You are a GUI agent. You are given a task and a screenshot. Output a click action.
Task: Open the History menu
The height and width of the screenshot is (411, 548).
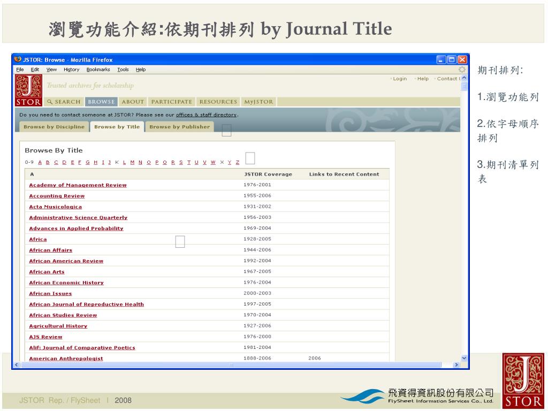coord(72,70)
